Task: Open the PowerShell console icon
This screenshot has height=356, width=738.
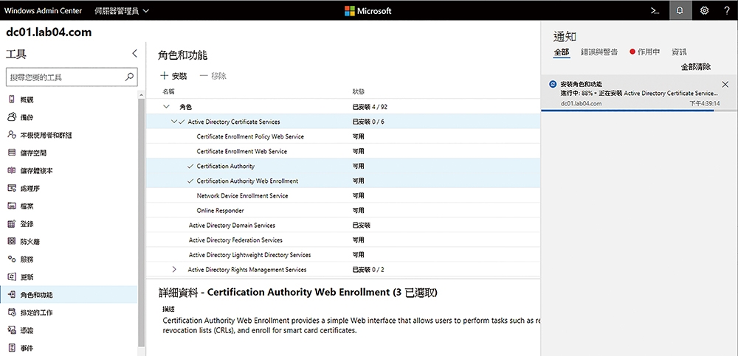Action: [655, 10]
